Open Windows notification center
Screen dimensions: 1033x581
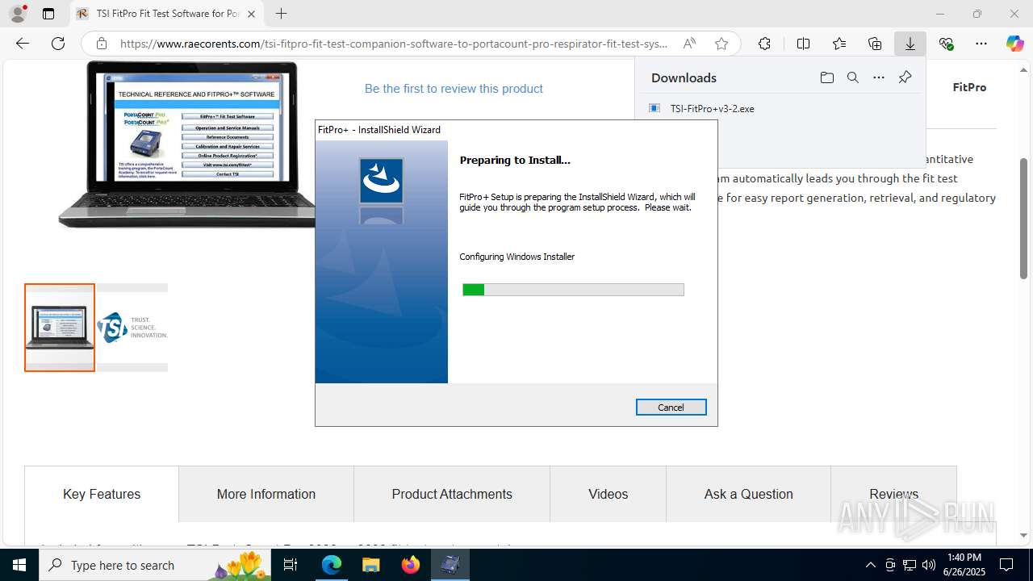[x=1006, y=565]
